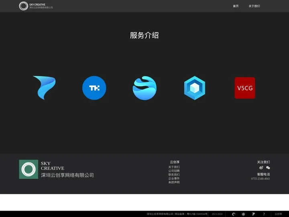This screenshot has width=289, height=217.
Task: Open the 条款声明 footer link
Action: 174,182
